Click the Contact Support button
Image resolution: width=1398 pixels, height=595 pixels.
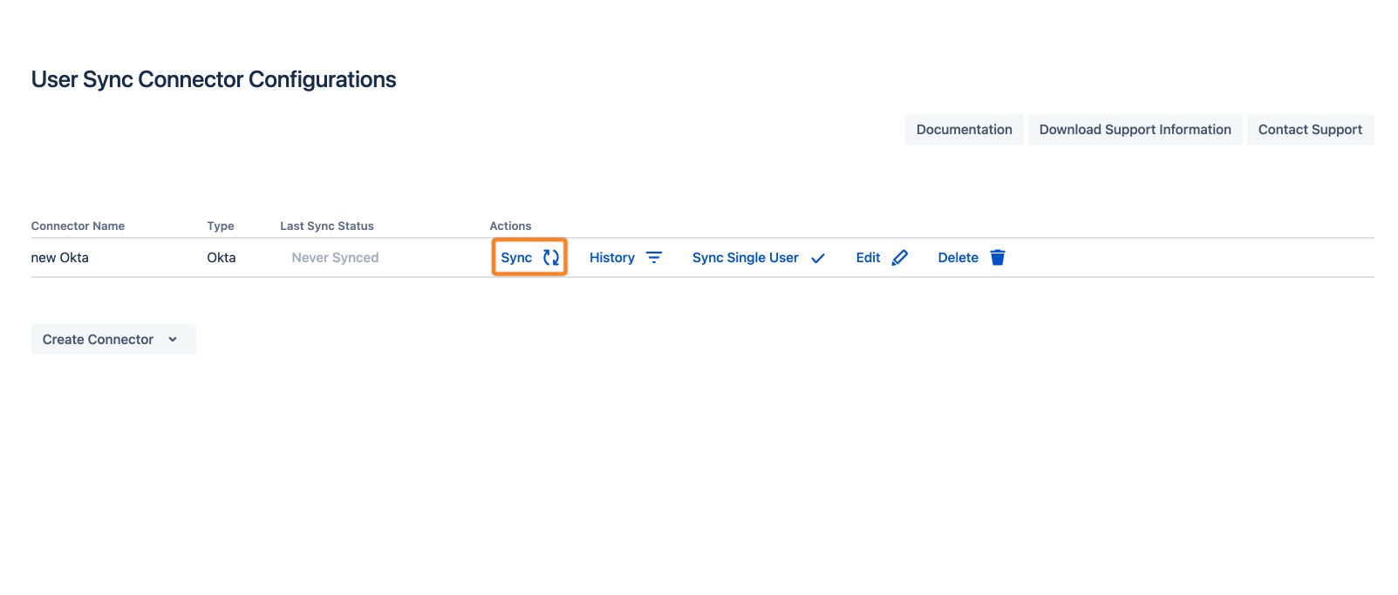pyautogui.click(x=1310, y=130)
